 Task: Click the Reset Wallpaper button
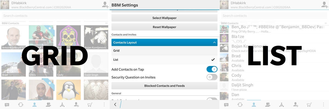coord(164,27)
